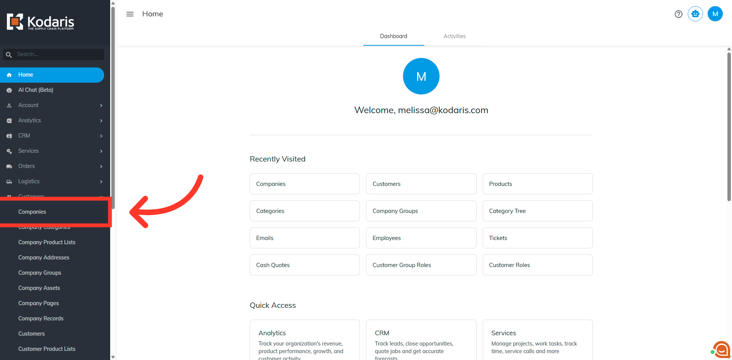Click the main page vertical scrollbar
The height and width of the screenshot is (360, 732).
(729, 126)
